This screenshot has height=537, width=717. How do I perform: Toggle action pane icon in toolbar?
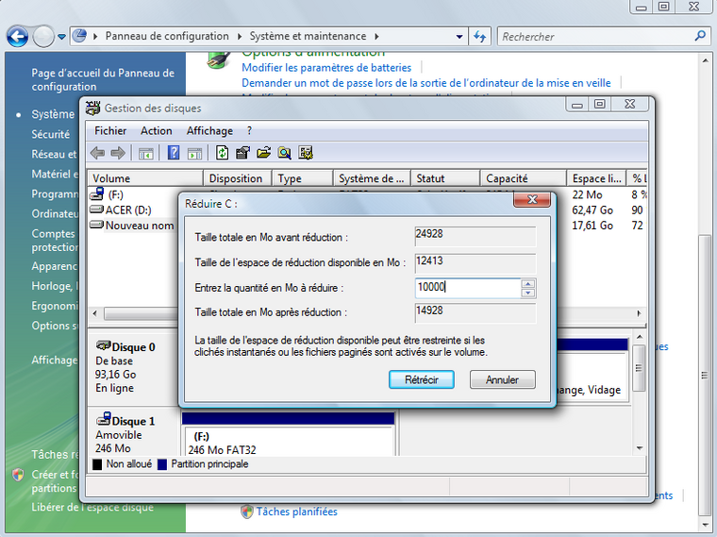tap(194, 153)
